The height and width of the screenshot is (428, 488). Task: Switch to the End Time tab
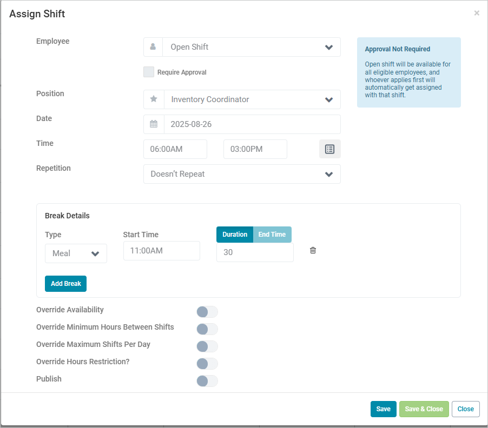[272, 235]
